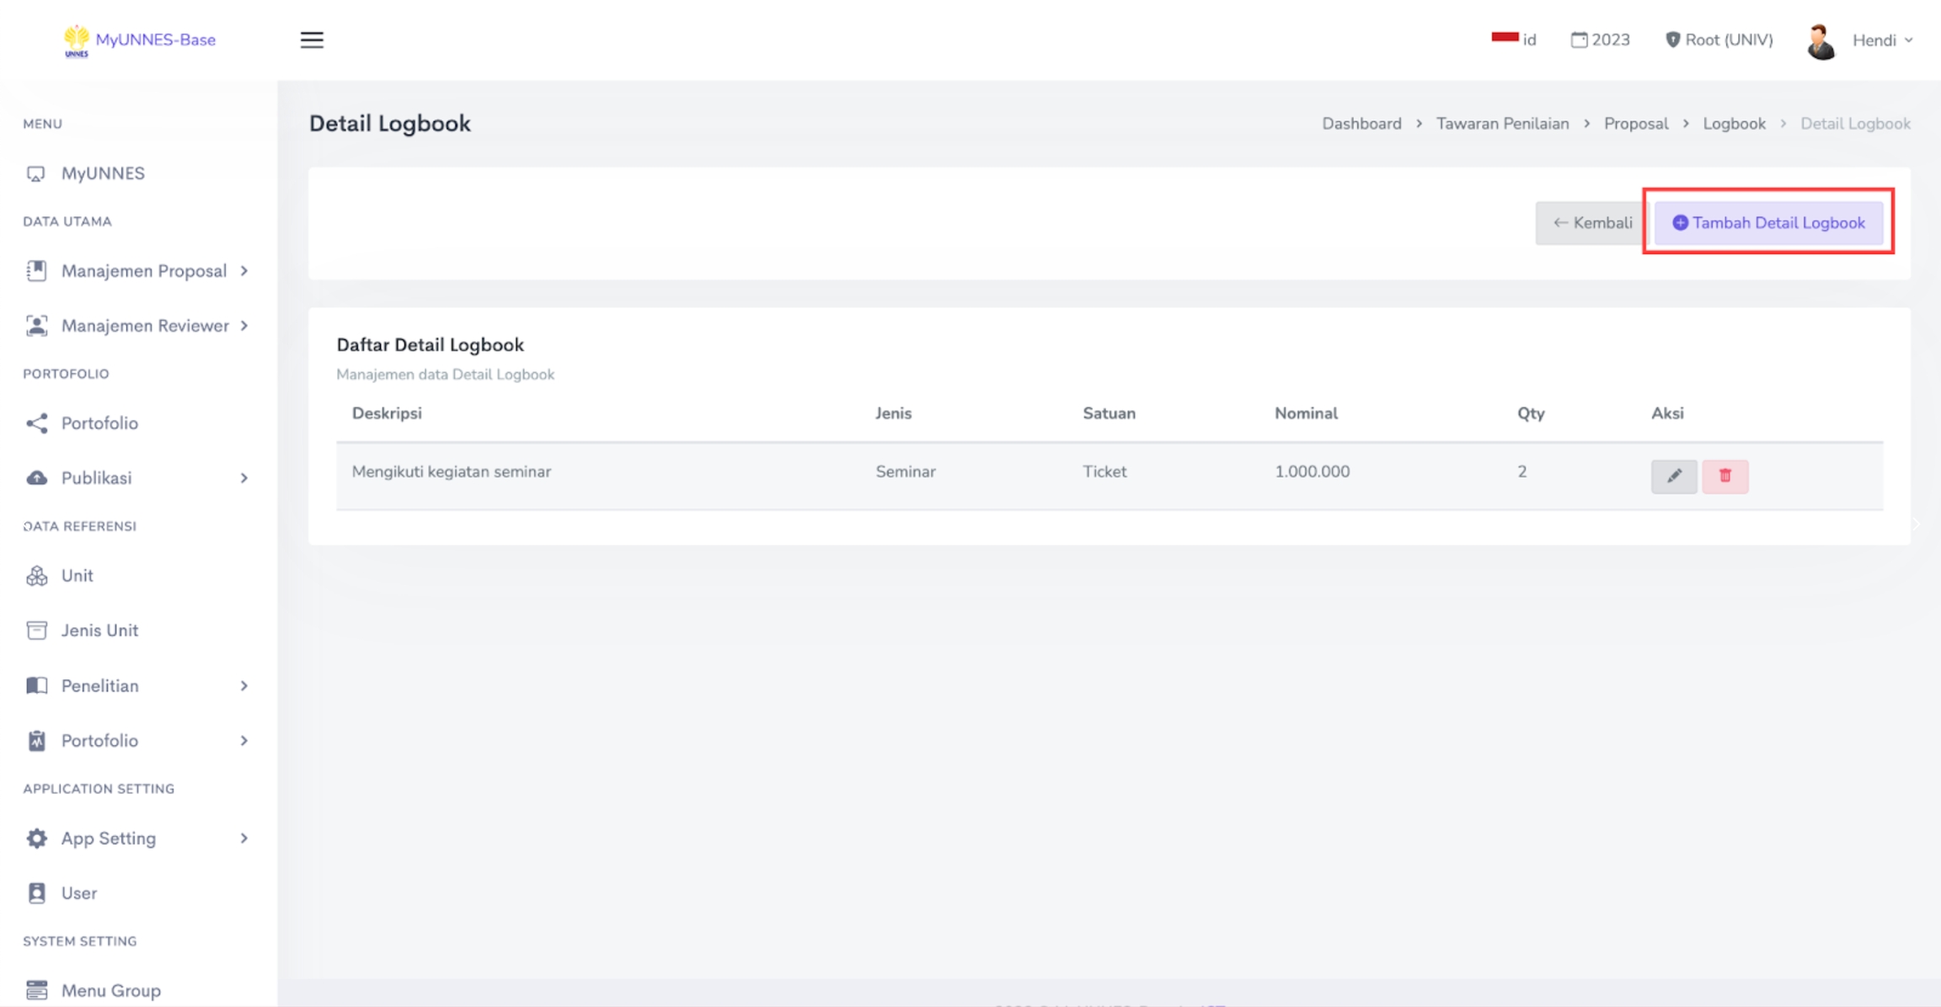Click the Indonesian flag language icon
This screenshot has height=1007, width=1941.
coord(1505,38)
